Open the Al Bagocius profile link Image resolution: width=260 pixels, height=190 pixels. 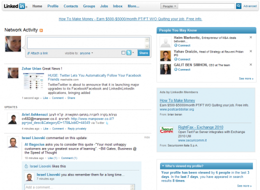[34, 144]
